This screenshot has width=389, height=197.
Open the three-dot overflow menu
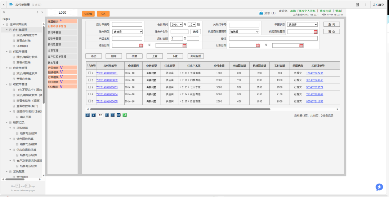click(x=366, y=4)
